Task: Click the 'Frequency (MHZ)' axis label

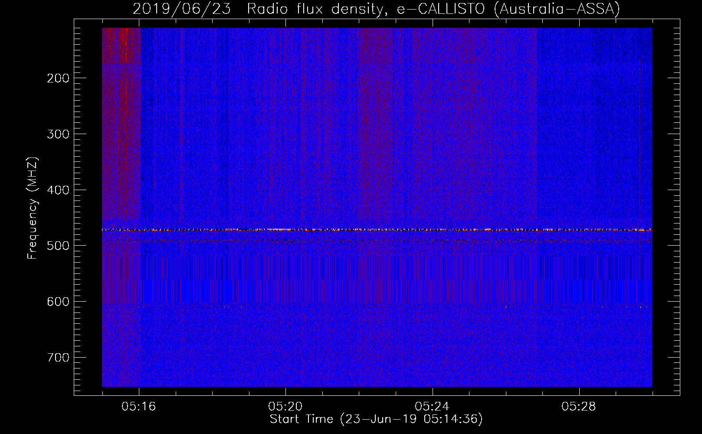Action: click(x=33, y=208)
